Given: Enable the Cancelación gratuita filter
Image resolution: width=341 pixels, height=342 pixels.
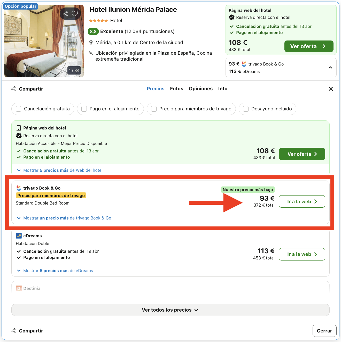Looking at the screenshot, I should coord(18,109).
